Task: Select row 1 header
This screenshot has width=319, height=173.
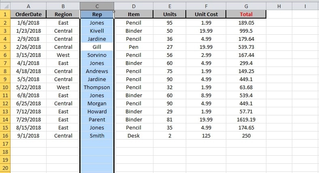Action: pyautogui.click(x=5, y=15)
